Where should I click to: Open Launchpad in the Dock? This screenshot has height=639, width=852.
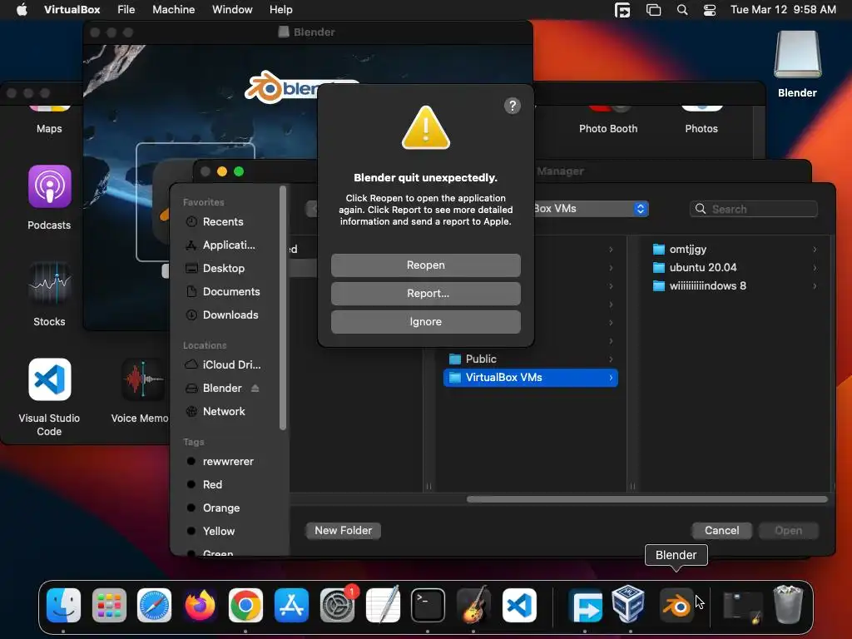(x=109, y=605)
